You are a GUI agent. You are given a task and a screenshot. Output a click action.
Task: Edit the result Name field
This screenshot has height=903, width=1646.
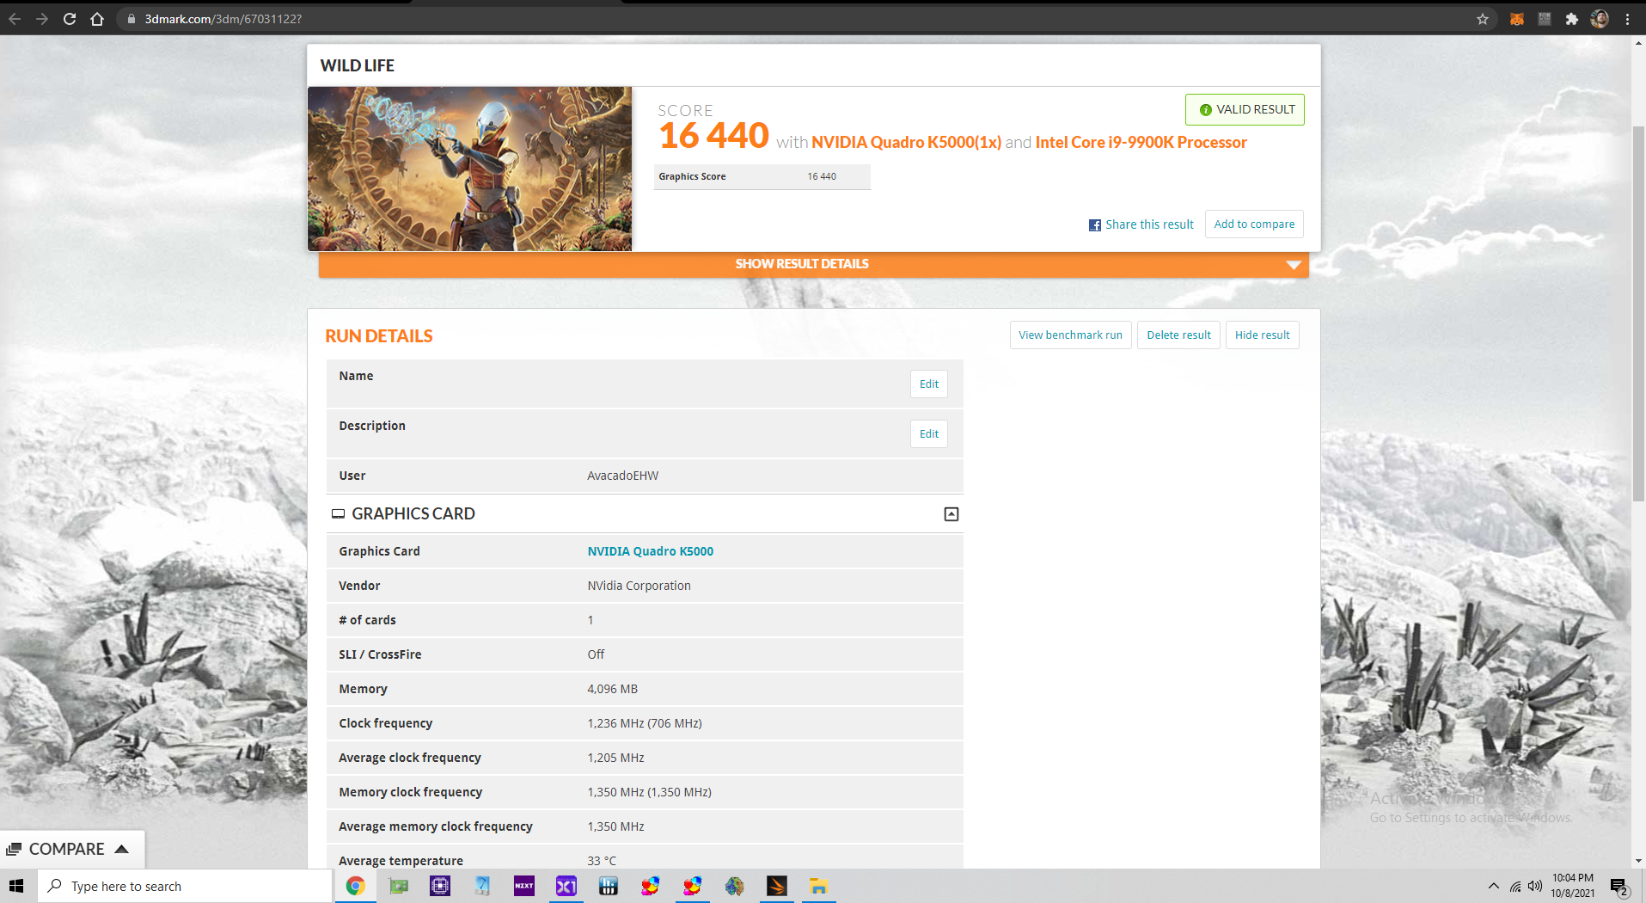[929, 384]
